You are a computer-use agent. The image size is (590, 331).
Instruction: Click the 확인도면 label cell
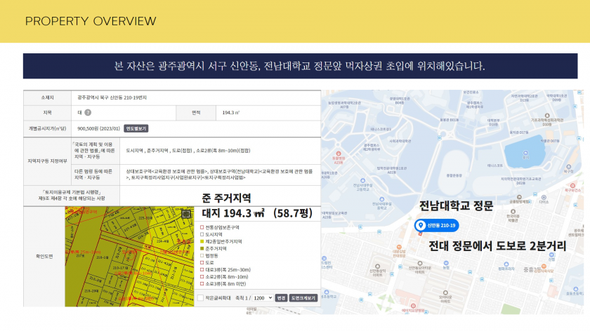point(44,257)
